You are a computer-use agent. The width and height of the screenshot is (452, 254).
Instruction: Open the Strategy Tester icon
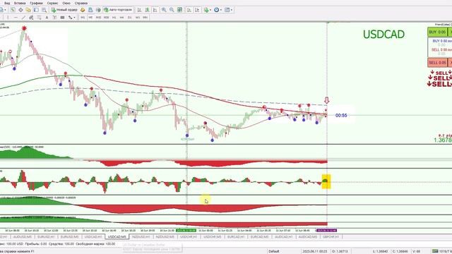coord(44,10)
